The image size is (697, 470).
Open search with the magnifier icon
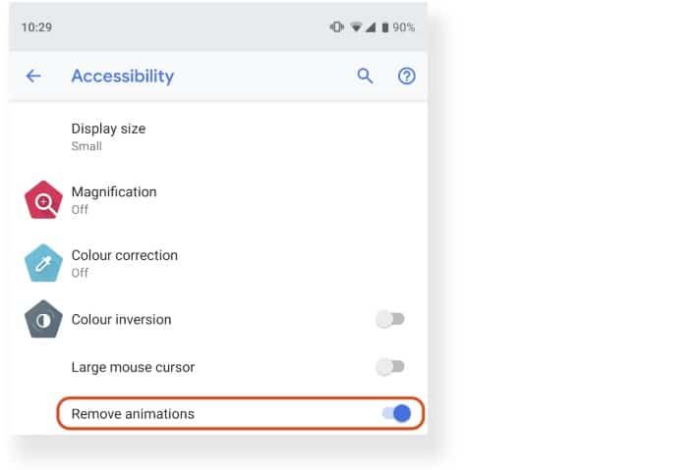365,77
